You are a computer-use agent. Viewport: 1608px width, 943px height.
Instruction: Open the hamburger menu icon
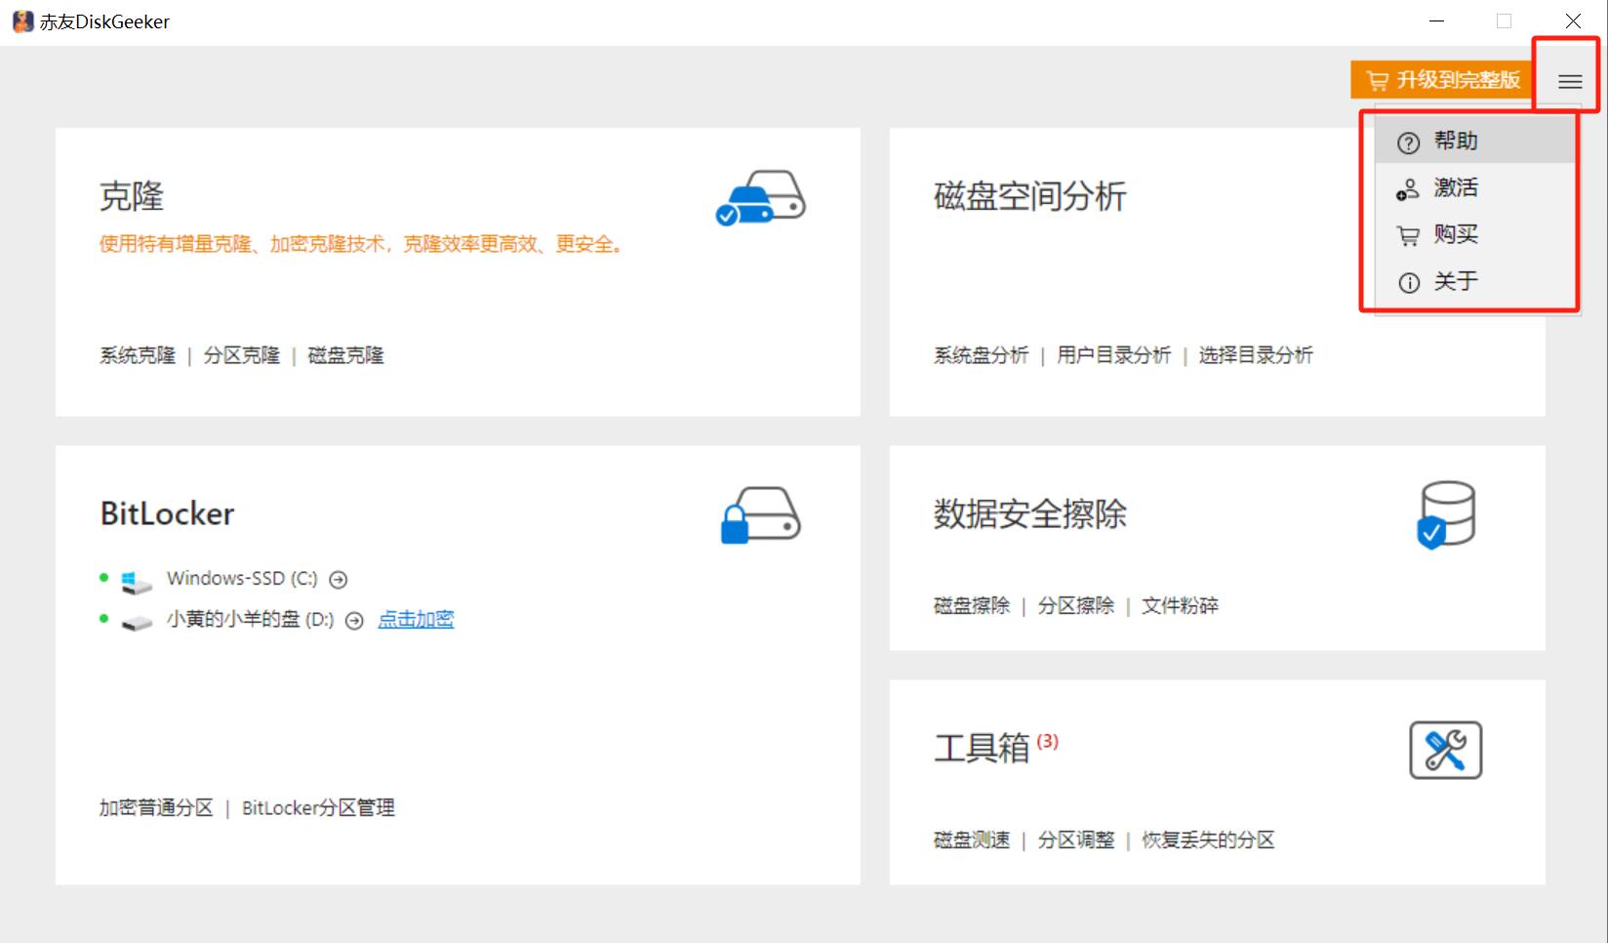[x=1570, y=82]
